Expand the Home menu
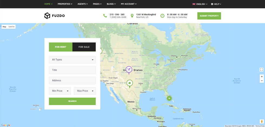The height and width of the screenshot is (127, 265). (x=48, y=4)
